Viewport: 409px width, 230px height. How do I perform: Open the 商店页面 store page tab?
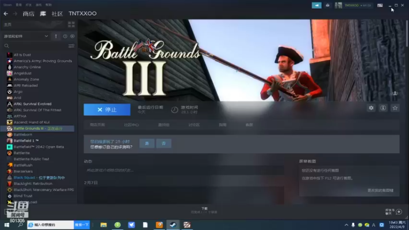[x=97, y=125]
